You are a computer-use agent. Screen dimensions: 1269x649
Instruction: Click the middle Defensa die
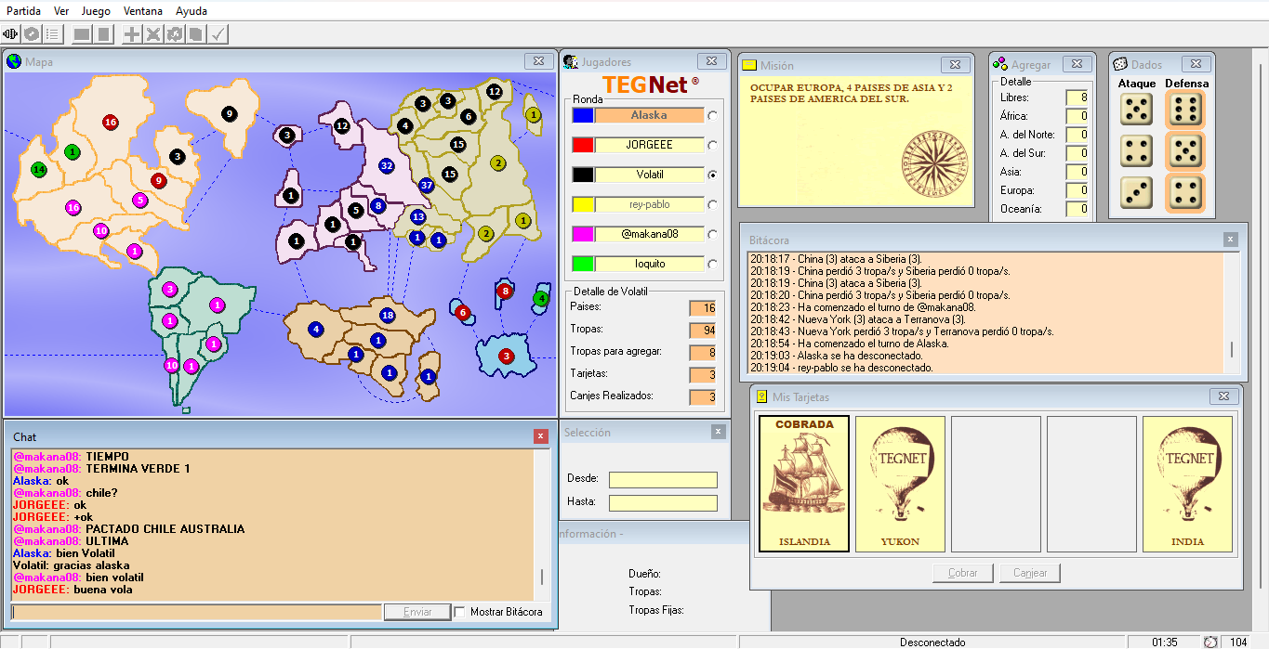point(1184,150)
